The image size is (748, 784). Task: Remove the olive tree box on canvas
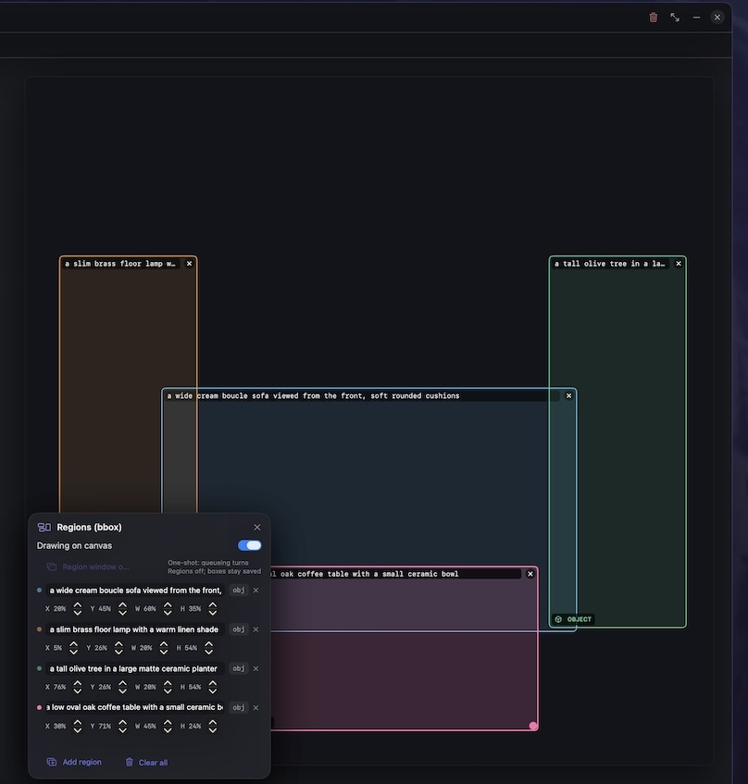pos(679,264)
